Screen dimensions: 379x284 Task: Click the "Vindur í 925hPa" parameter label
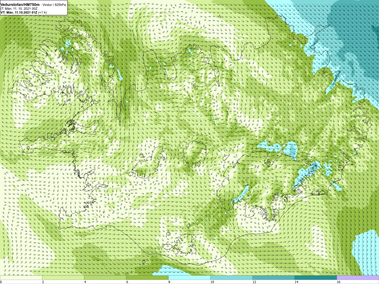pos(54,5)
